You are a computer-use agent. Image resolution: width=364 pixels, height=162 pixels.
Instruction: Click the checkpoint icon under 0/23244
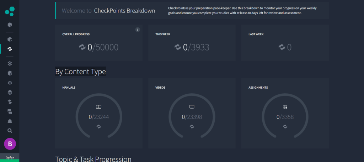(x=99, y=126)
